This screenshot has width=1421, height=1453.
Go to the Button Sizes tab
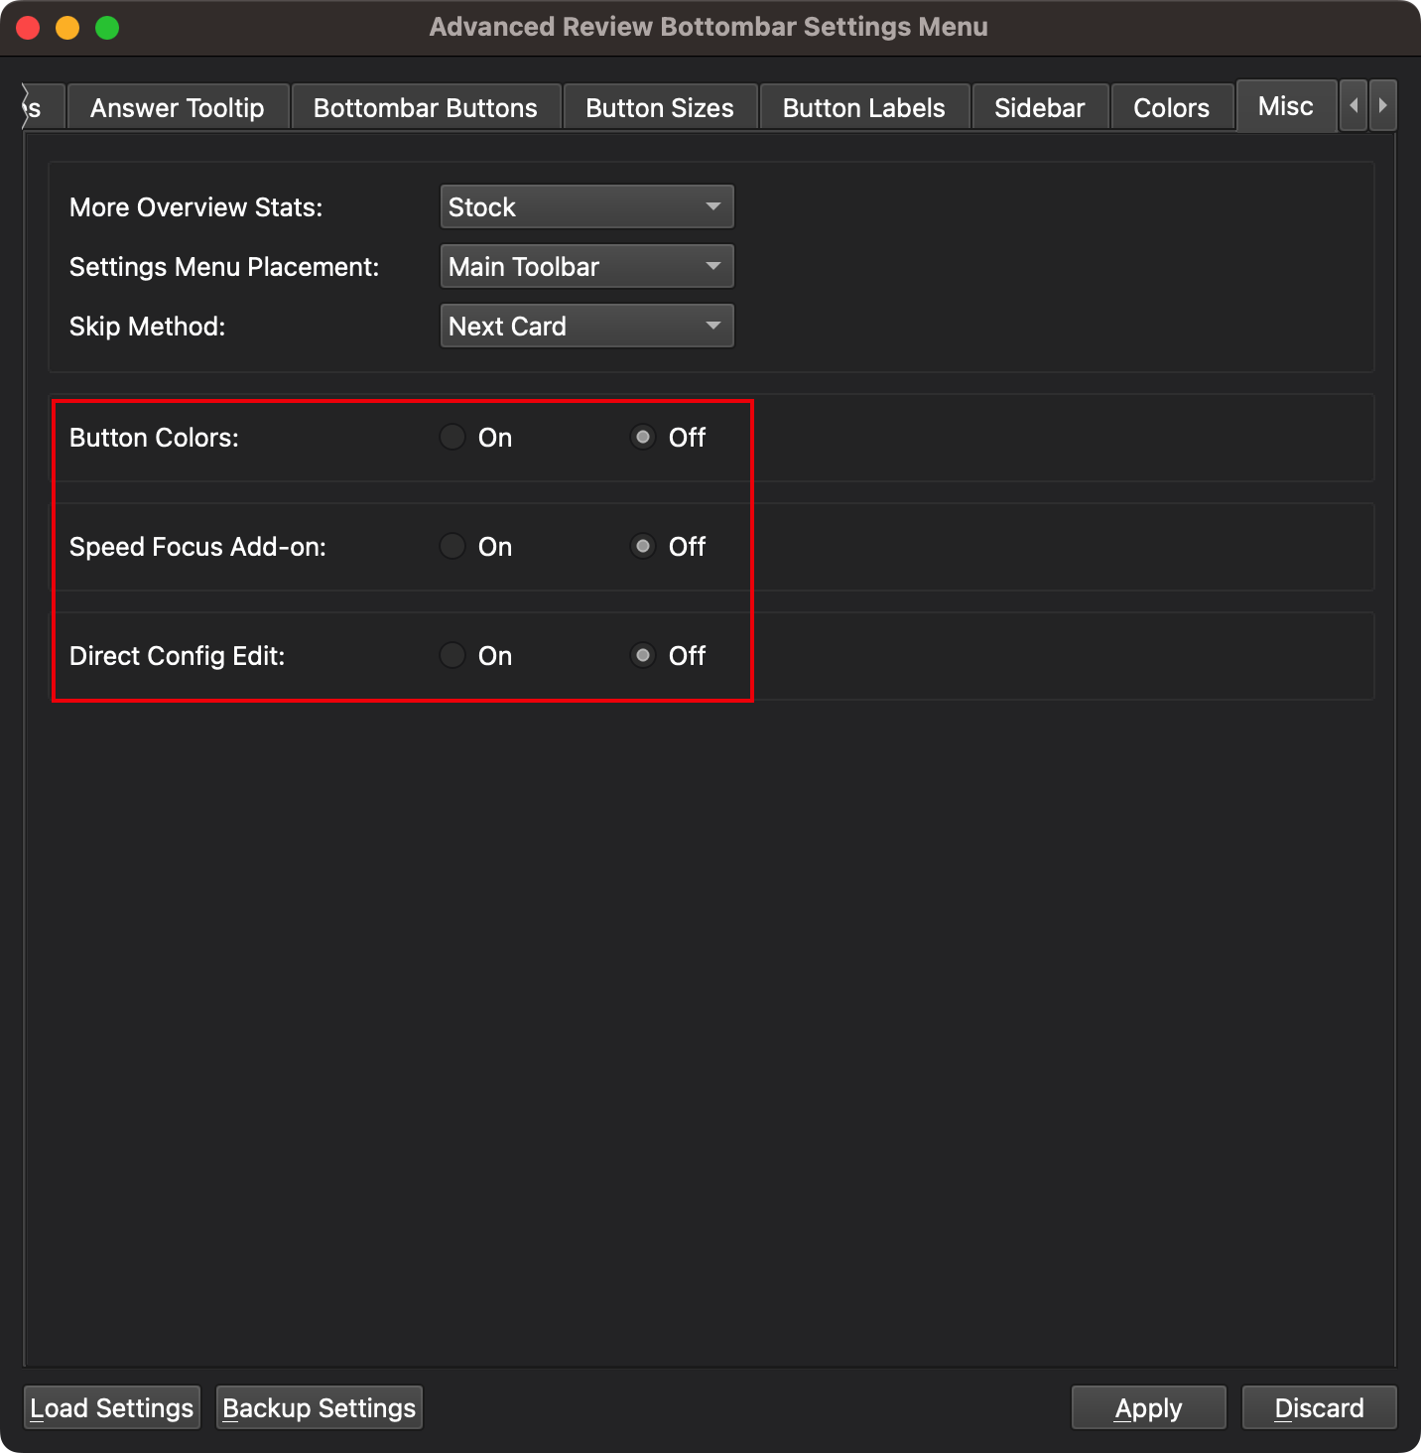(659, 108)
